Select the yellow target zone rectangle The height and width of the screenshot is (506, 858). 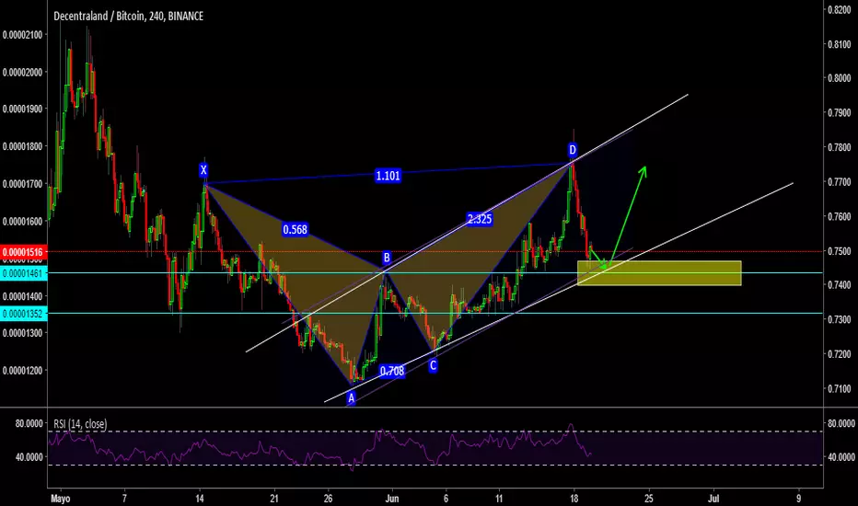point(659,273)
